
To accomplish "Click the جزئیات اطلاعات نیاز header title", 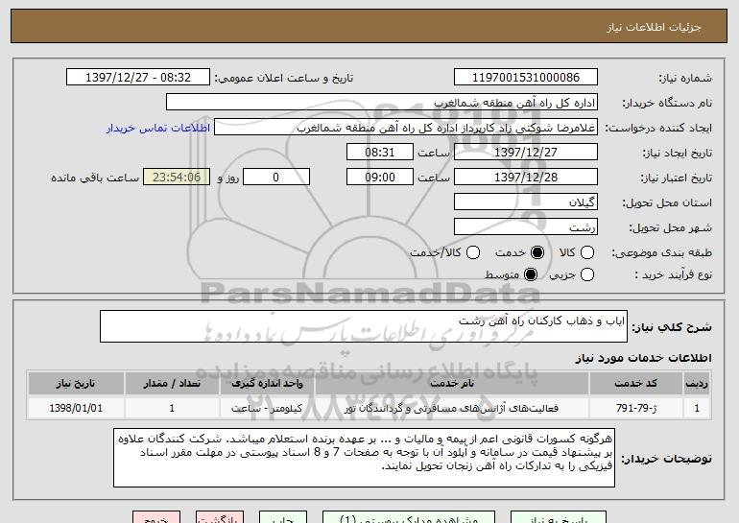I will tap(654, 27).
